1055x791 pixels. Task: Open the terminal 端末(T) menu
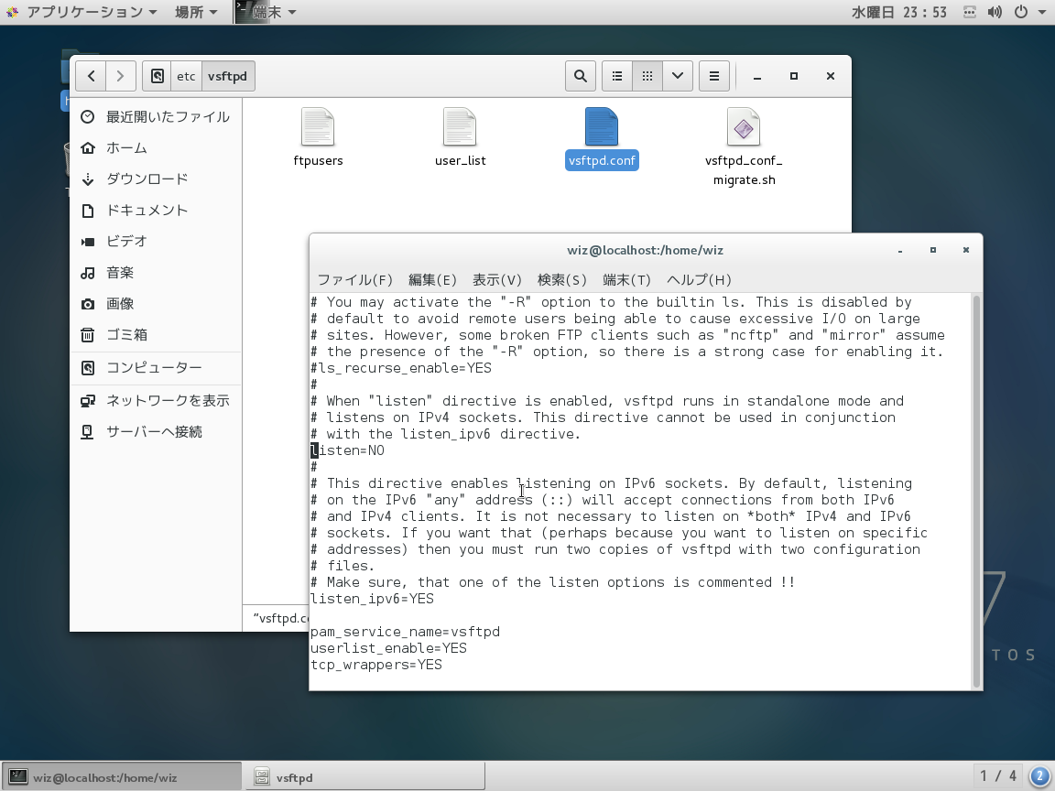627,280
